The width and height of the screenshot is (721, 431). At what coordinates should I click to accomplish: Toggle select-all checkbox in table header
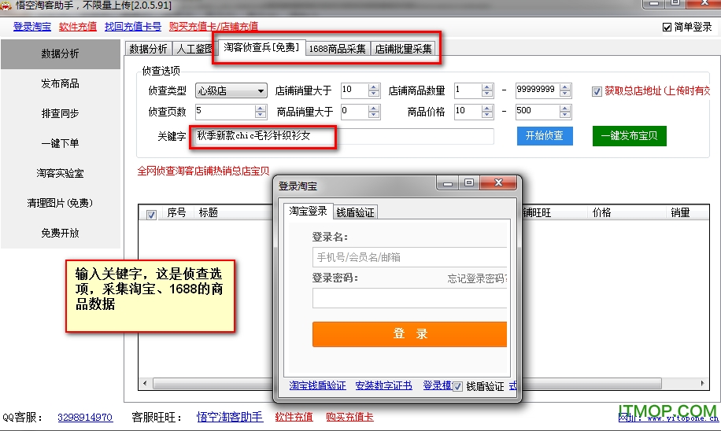(x=151, y=215)
